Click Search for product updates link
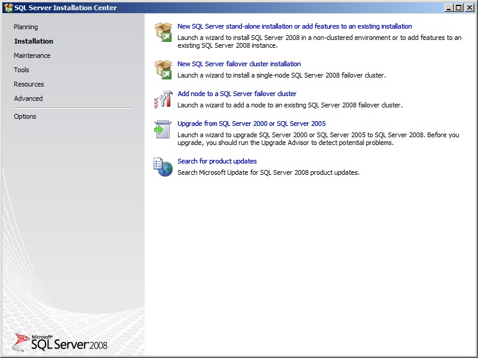478x358 pixels. point(217,161)
